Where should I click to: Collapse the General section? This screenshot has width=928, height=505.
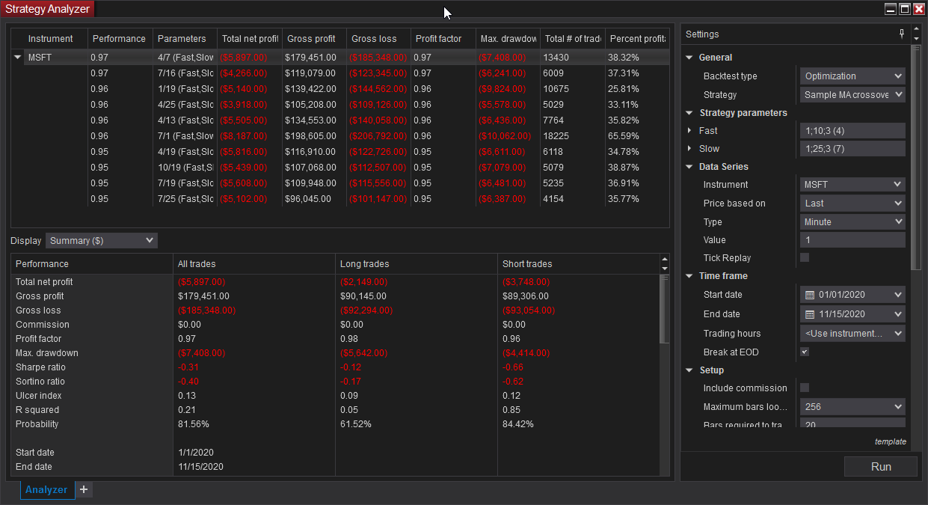click(x=689, y=58)
